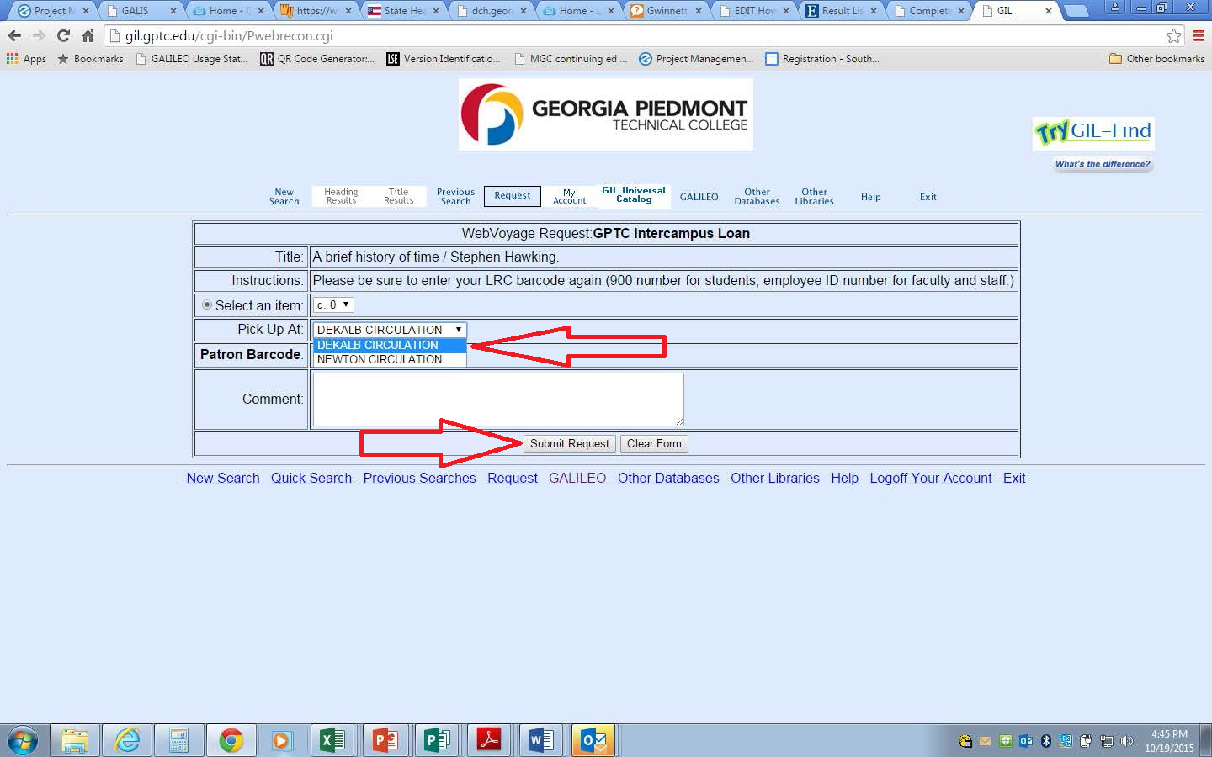Open Excel from the taskbar

[x=333, y=741]
